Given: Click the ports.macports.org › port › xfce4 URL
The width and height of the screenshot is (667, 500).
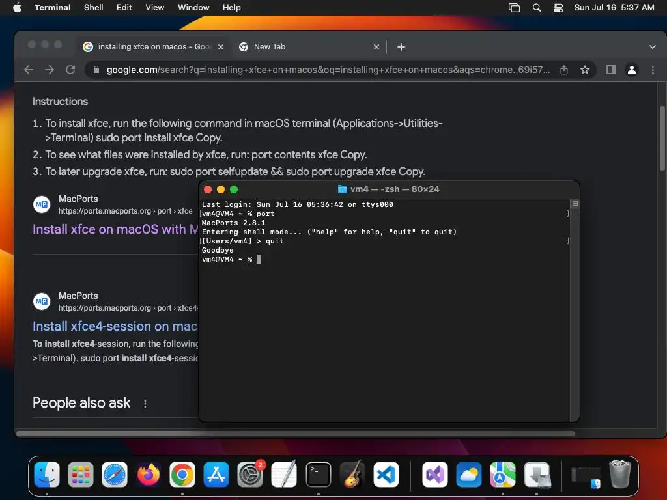Looking at the screenshot, I should (128, 308).
